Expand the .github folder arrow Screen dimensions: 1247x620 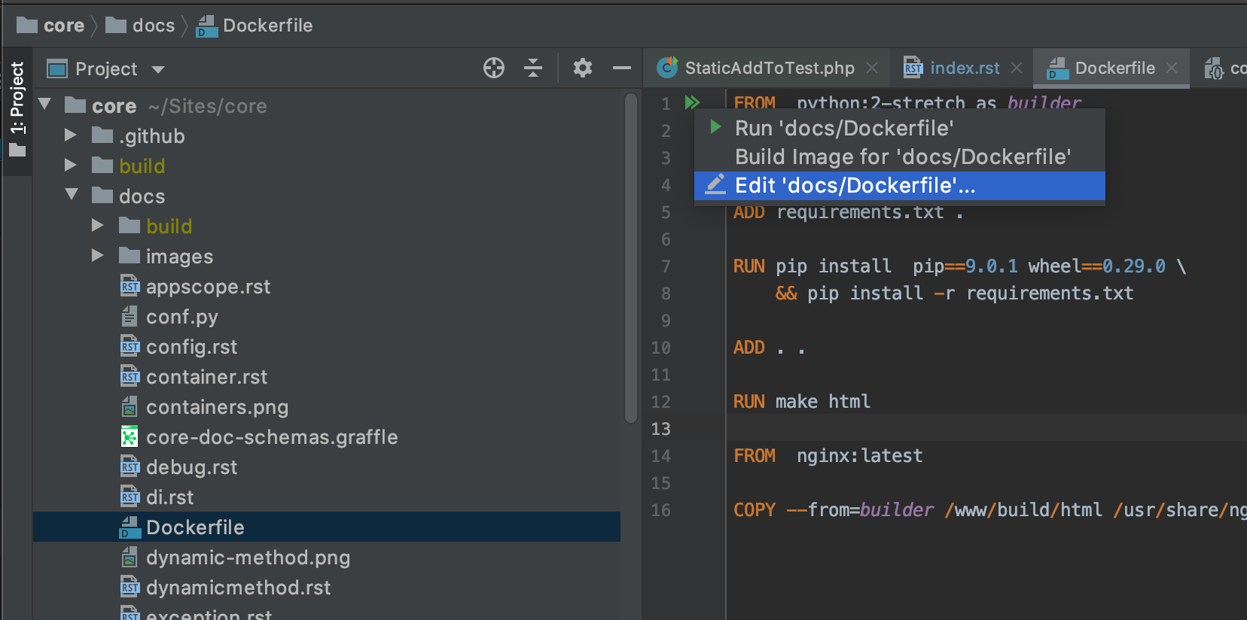(71, 135)
